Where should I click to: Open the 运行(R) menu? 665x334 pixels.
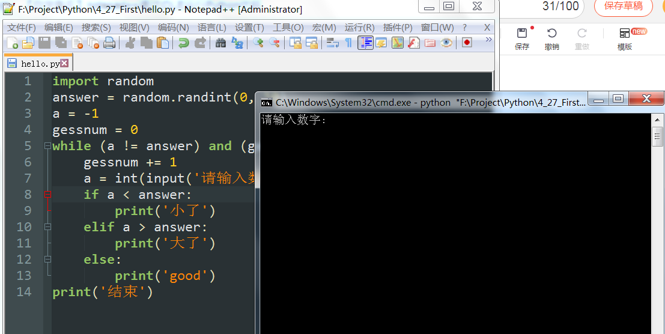[359, 28]
